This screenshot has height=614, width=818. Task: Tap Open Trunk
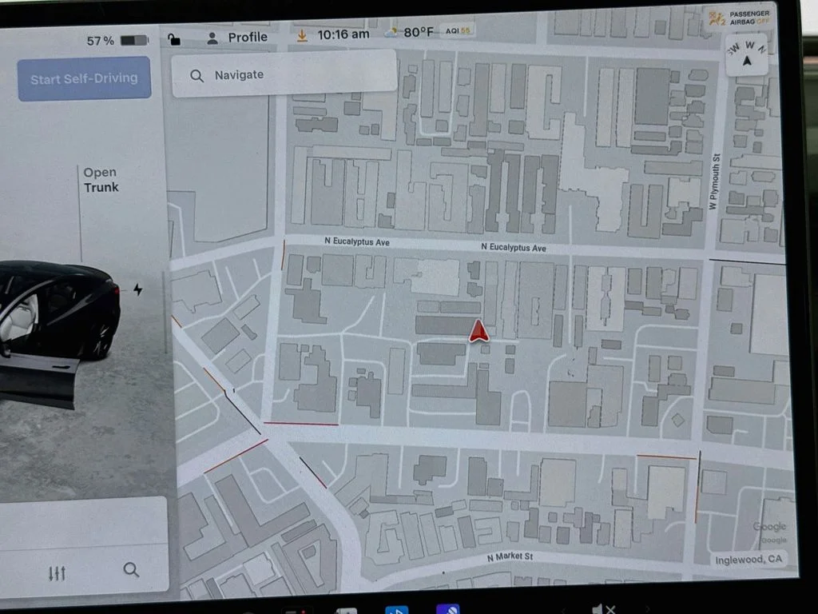coord(101,180)
